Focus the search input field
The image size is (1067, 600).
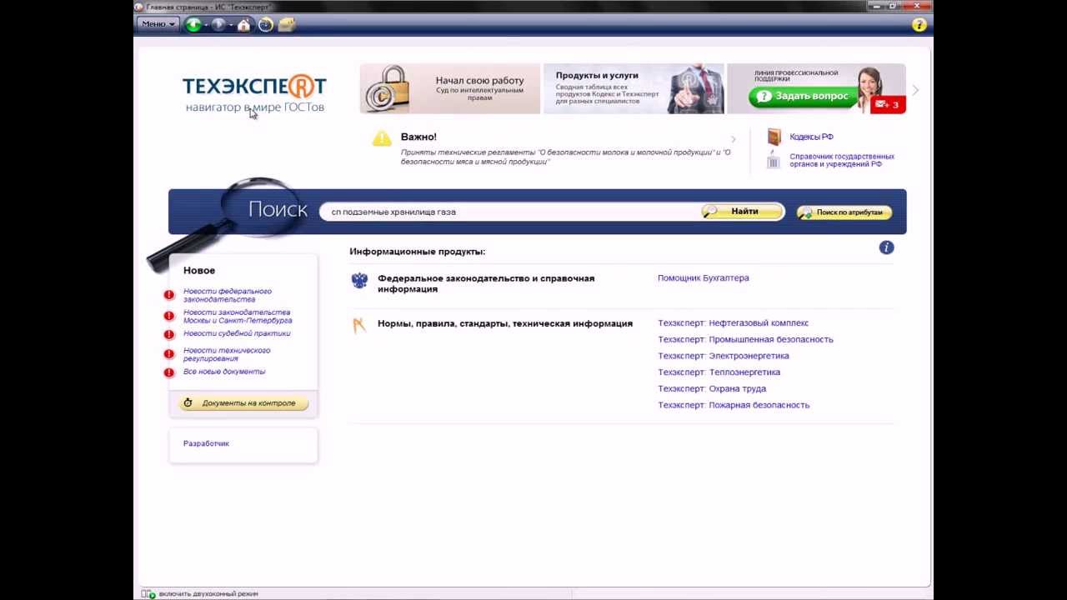510,212
